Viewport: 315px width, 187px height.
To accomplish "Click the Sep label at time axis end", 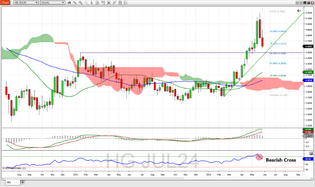I will pos(298,174).
